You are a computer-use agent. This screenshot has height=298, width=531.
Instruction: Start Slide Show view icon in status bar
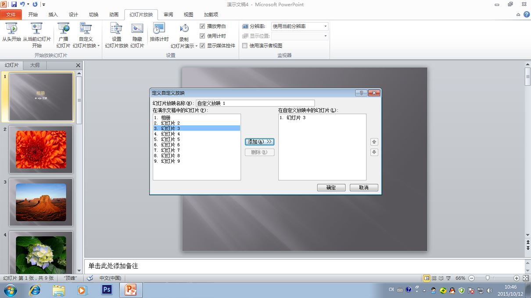click(x=448, y=278)
